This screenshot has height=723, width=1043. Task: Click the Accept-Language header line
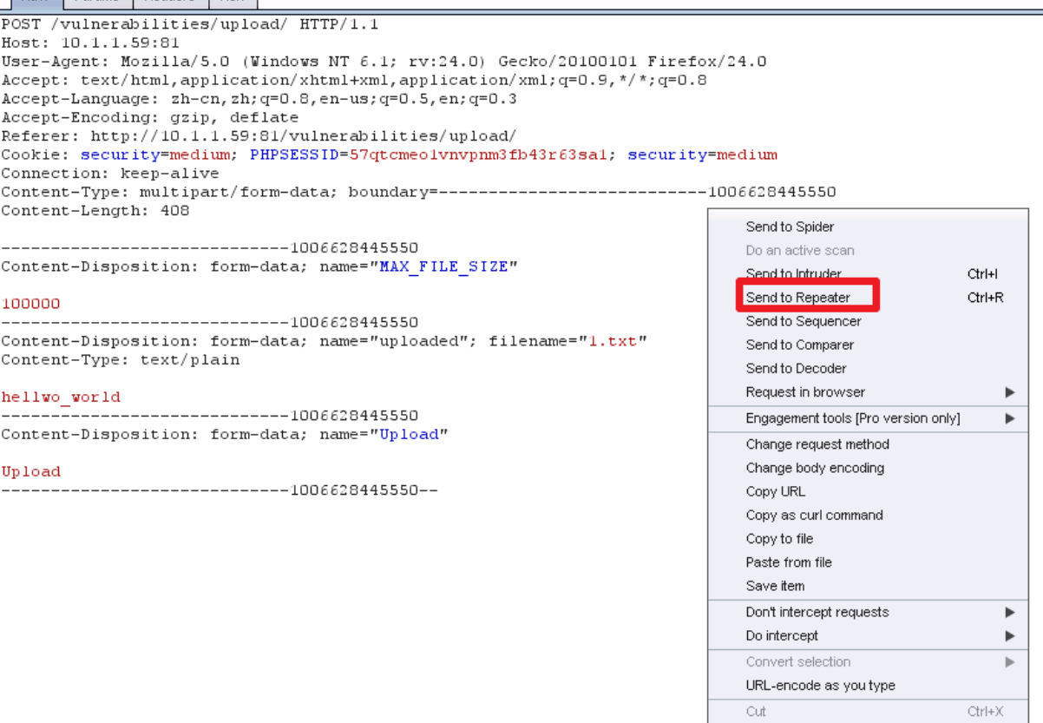[259, 99]
